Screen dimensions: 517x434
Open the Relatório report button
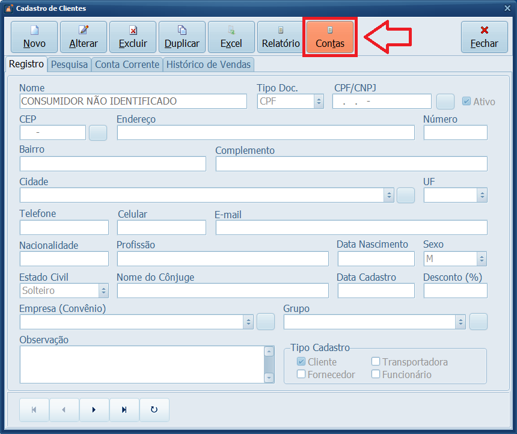tap(281, 37)
